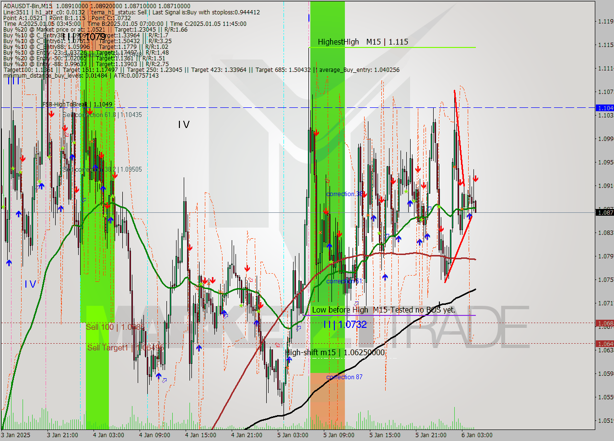Click the 1.051 price axis label
The width and height of the screenshot is (614, 441).
[605, 420]
